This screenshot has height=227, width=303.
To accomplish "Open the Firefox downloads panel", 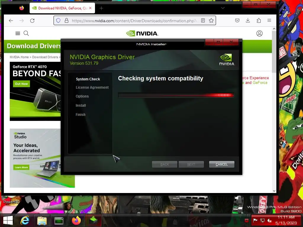I will 248,20.
